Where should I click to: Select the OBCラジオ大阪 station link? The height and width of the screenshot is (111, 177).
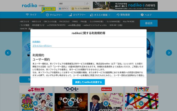pyautogui.click(x=50, y=22)
